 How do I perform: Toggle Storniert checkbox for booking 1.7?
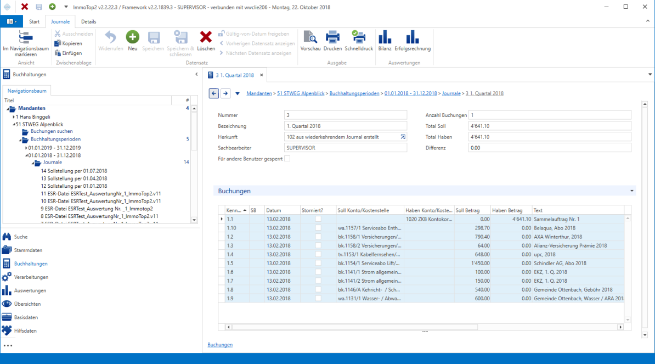(x=318, y=281)
